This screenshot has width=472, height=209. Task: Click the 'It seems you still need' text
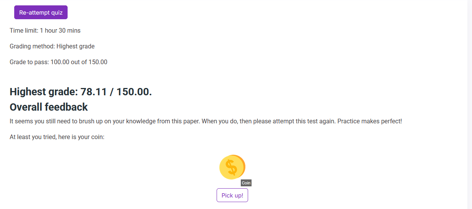(41, 121)
